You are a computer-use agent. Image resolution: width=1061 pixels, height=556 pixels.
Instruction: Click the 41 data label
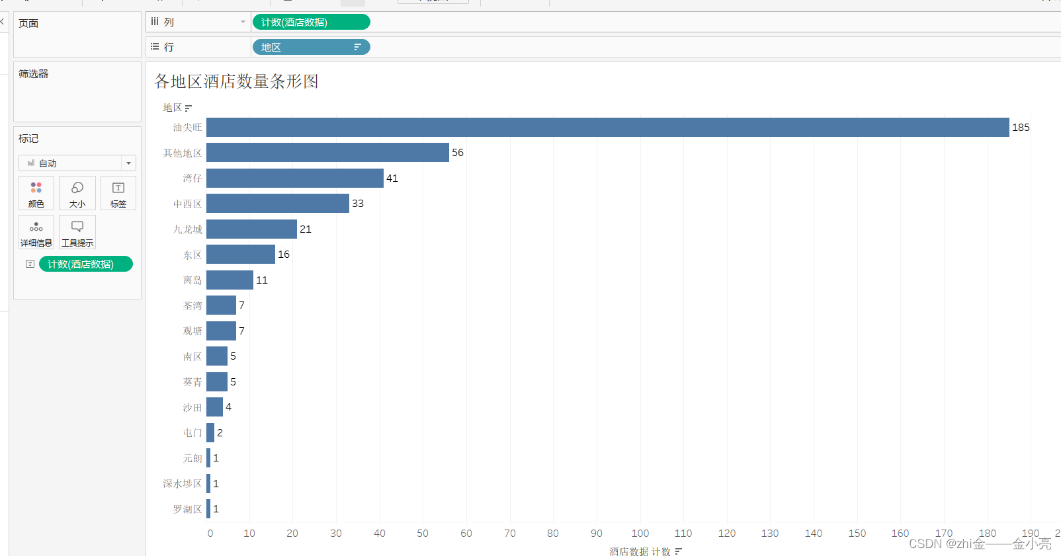(392, 178)
